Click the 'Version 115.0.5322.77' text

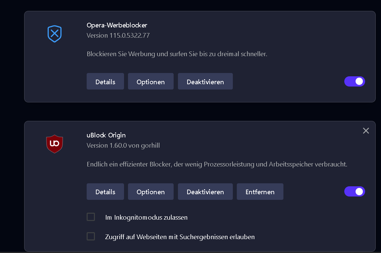click(x=118, y=35)
